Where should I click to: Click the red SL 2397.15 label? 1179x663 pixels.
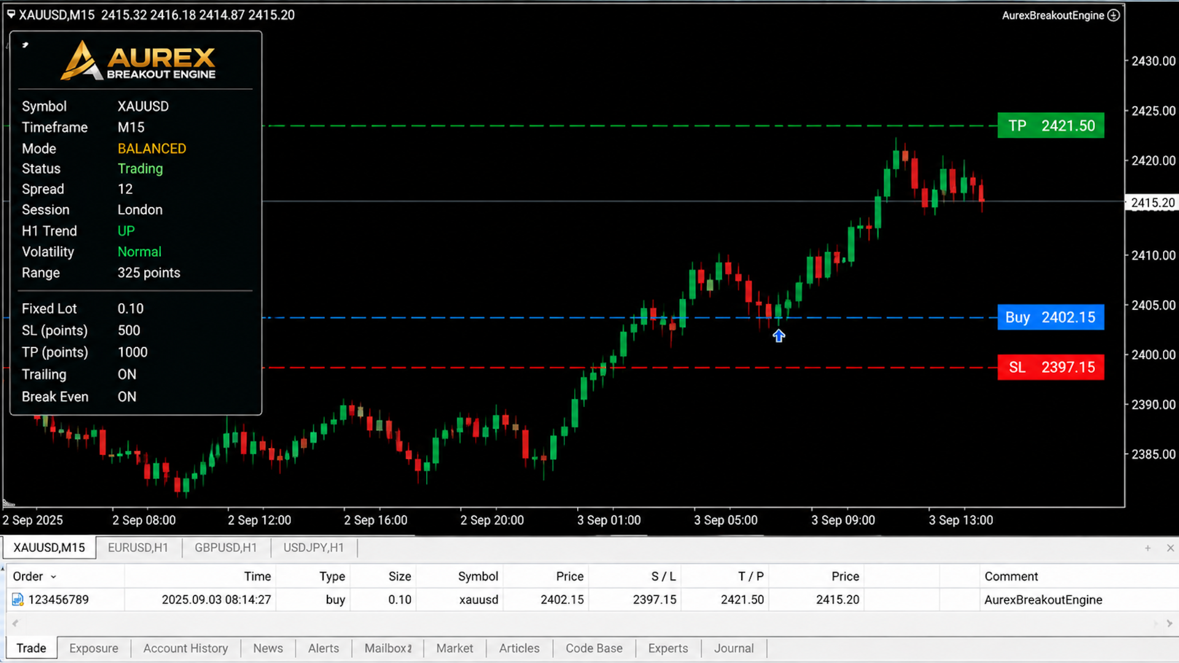pyautogui.click(x=1051, y=367)
